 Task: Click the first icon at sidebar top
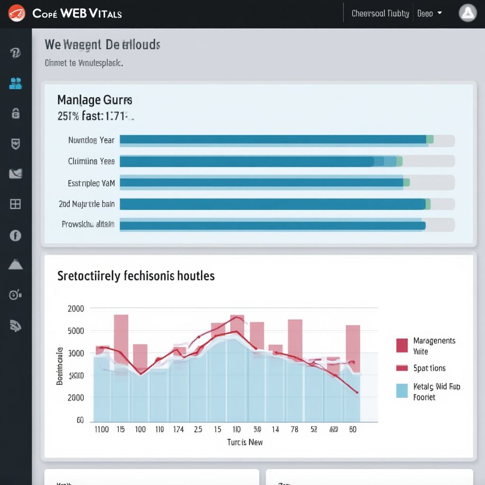pyautogui.click(x=16, y=53)
